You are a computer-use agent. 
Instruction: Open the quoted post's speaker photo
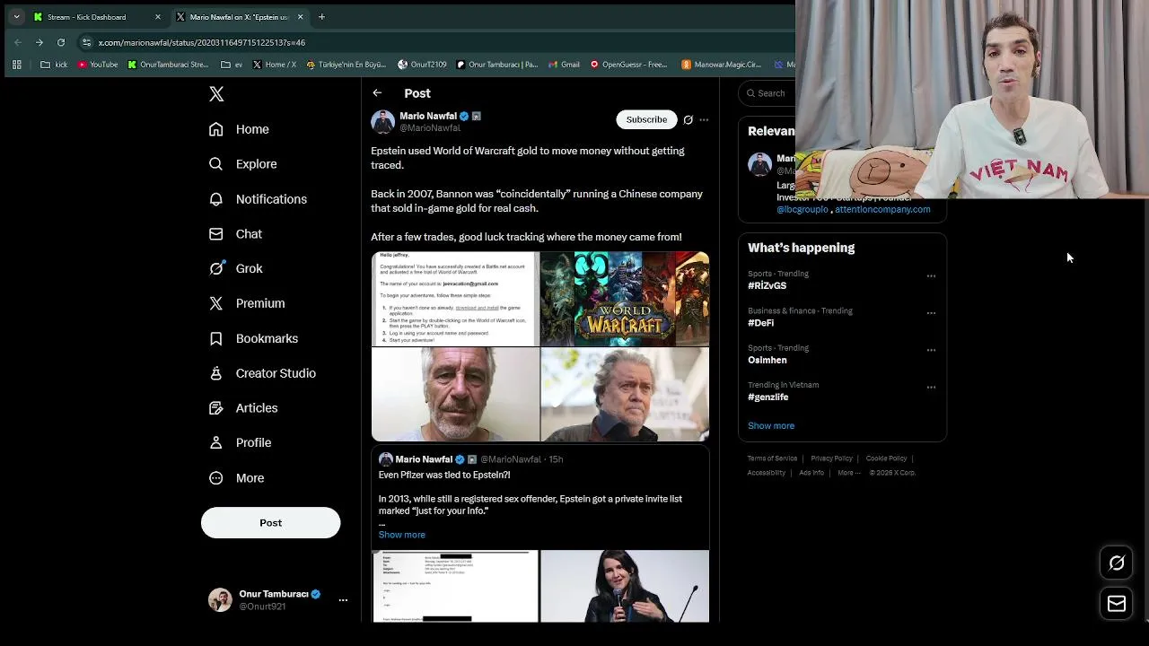625,586
